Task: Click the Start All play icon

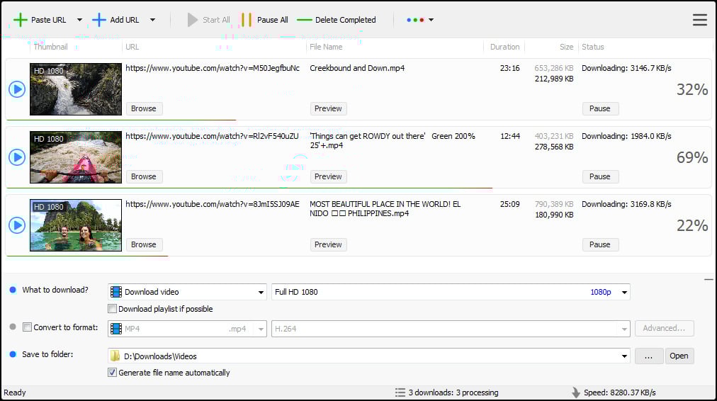Action: click(x=192, y=20)
